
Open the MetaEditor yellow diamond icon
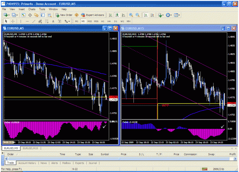(x=76, y=15)
